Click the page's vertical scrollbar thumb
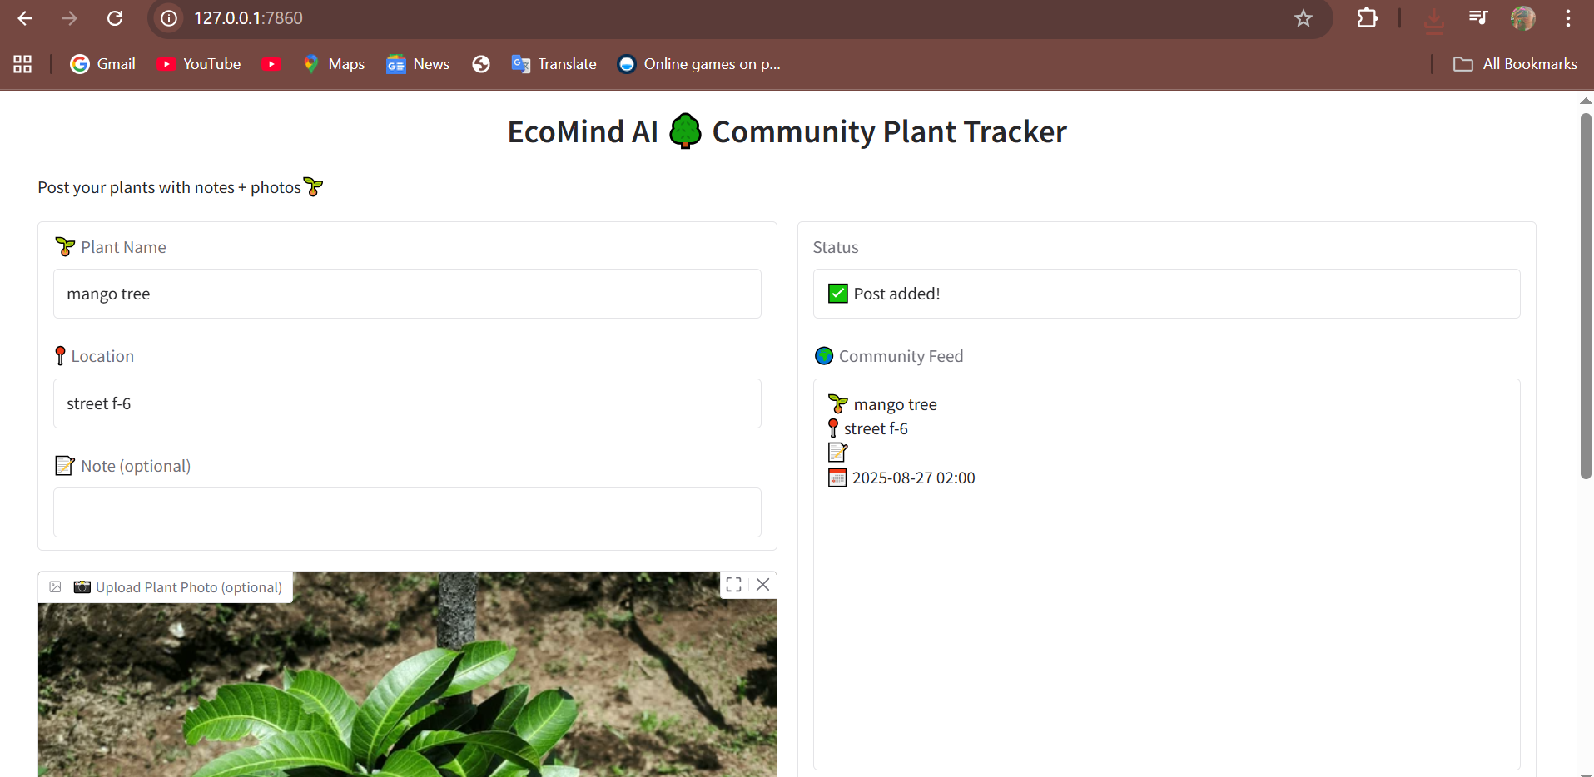The image size is (1594, 777). pyautogui.click(x=1586, y=295)
